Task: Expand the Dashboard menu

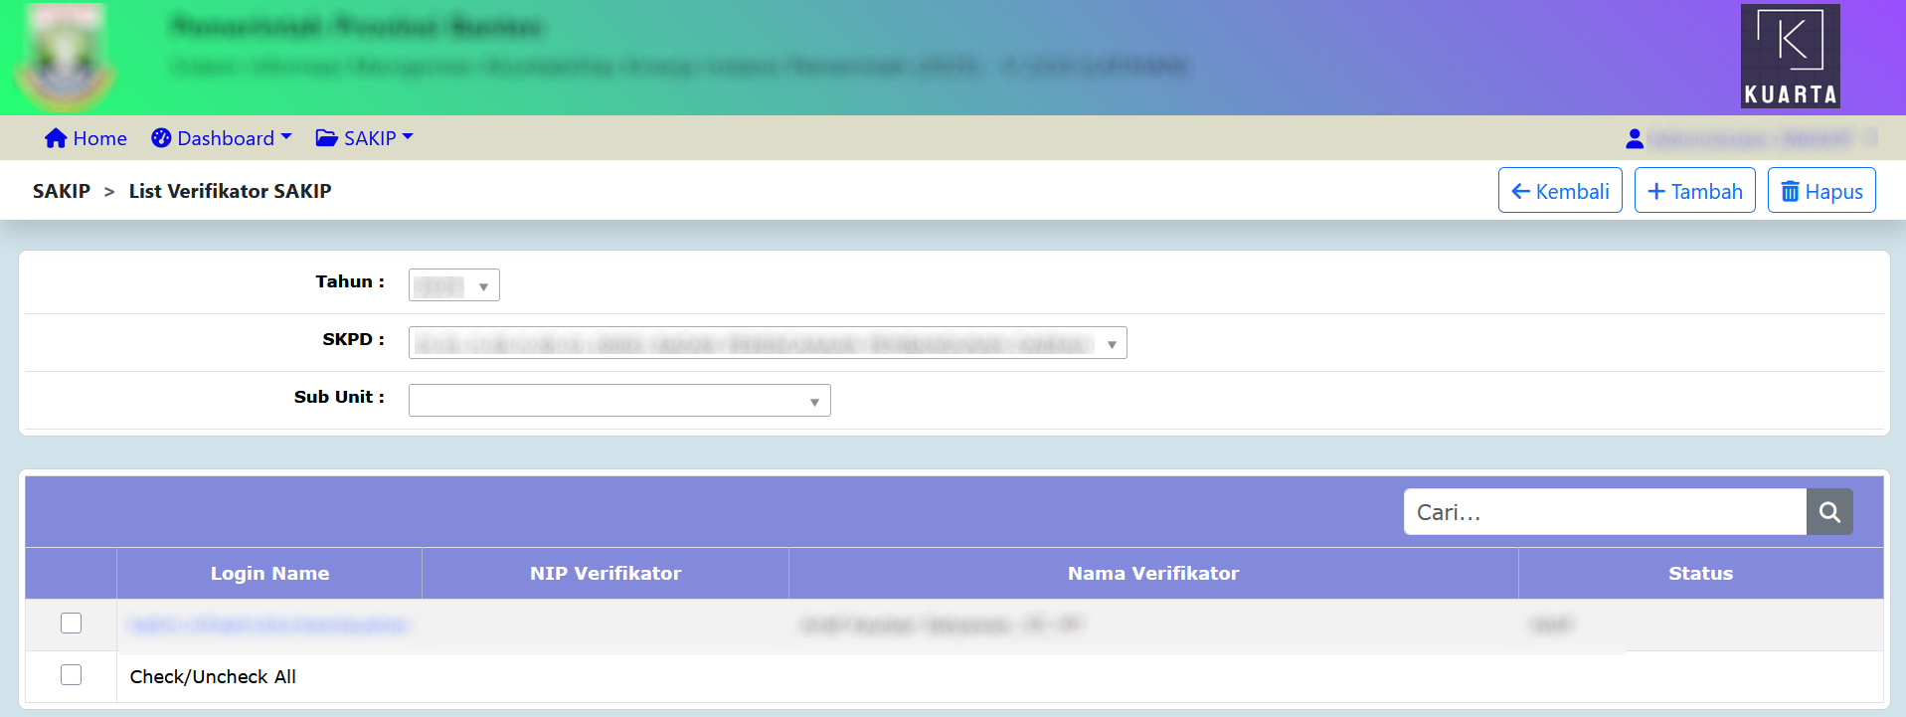Action: coord(222,138)
